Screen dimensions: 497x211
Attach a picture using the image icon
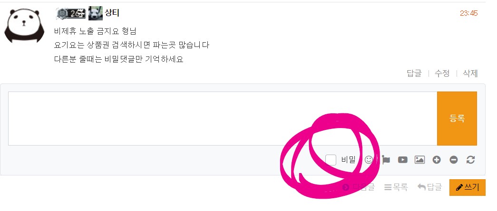(x=419, y=160)
